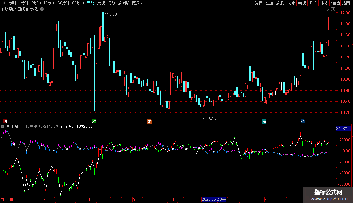Viewport: 353px width, 203px height.
Task: Click the 11.00 price axis label
Action: [345, 68]
